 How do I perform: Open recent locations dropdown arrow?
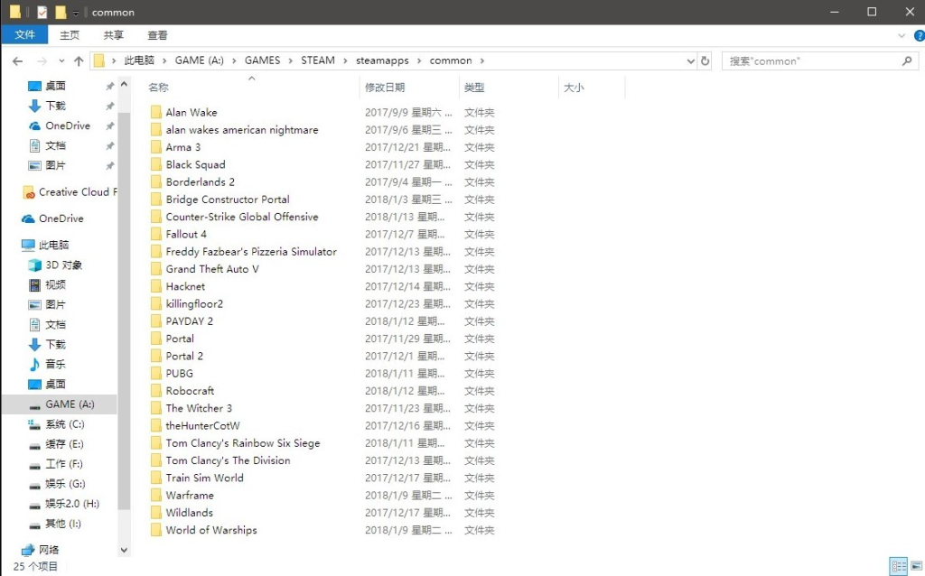[x=61, y=60]
